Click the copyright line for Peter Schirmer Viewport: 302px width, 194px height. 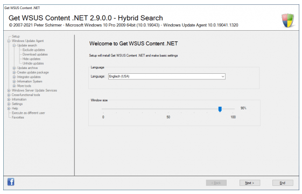pyautogui.click(x=124, y=25)
